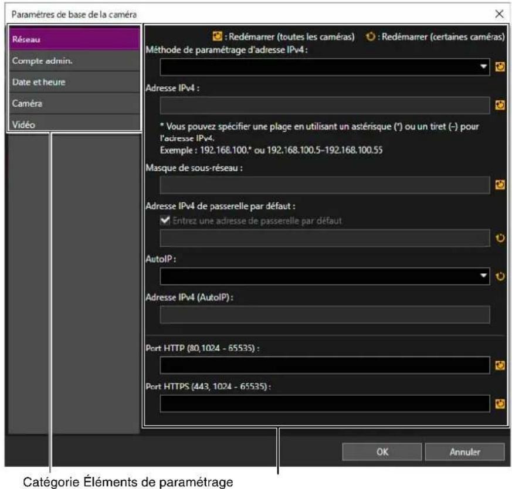Click restart icon beside default gateway field
Image resolution: width=512 pixels, height=489 pixels.
point(500,238)
